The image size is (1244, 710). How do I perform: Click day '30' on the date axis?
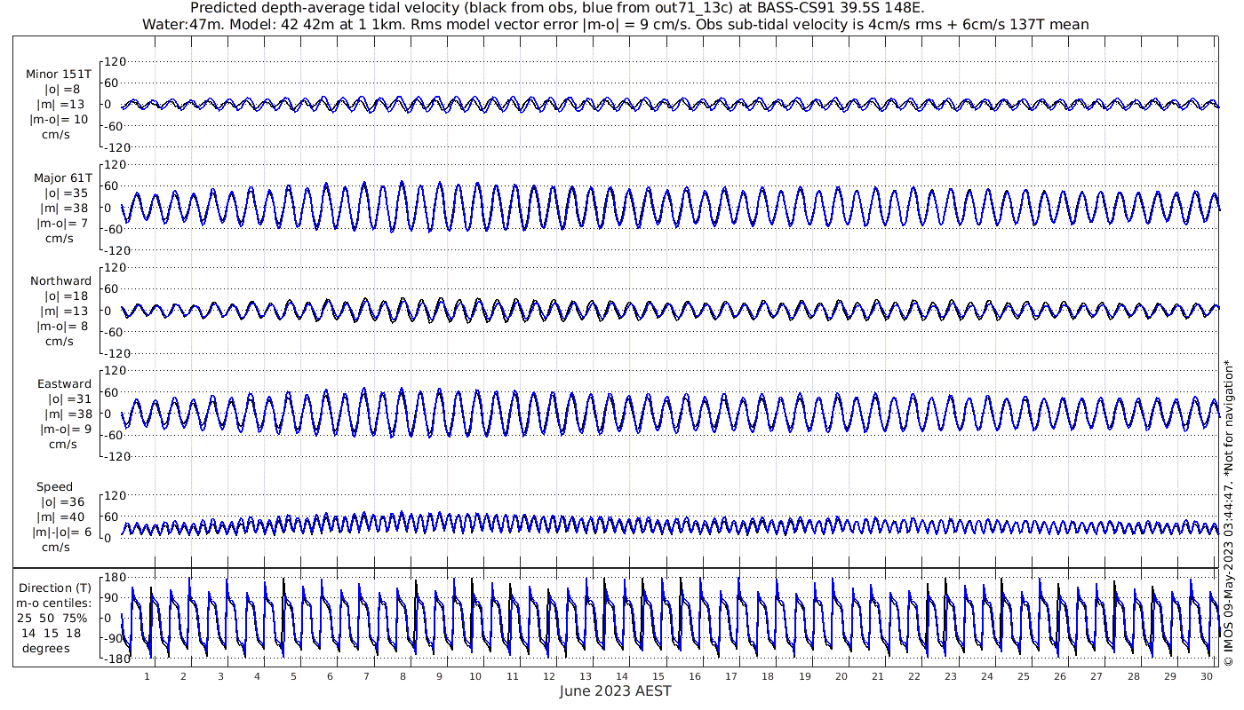1206,676
